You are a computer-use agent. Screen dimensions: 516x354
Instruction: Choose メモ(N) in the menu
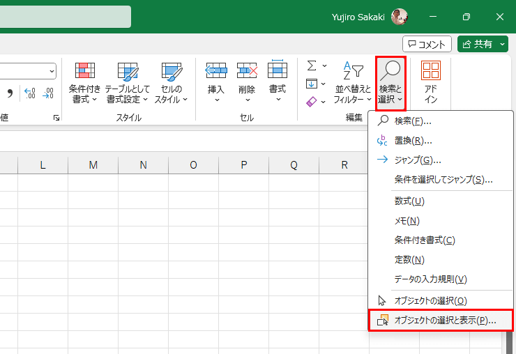pos(441,221)
